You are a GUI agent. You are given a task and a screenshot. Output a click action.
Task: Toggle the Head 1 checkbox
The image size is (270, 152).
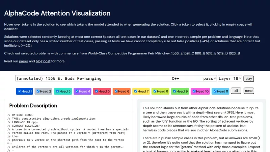[x=20, y=91]
